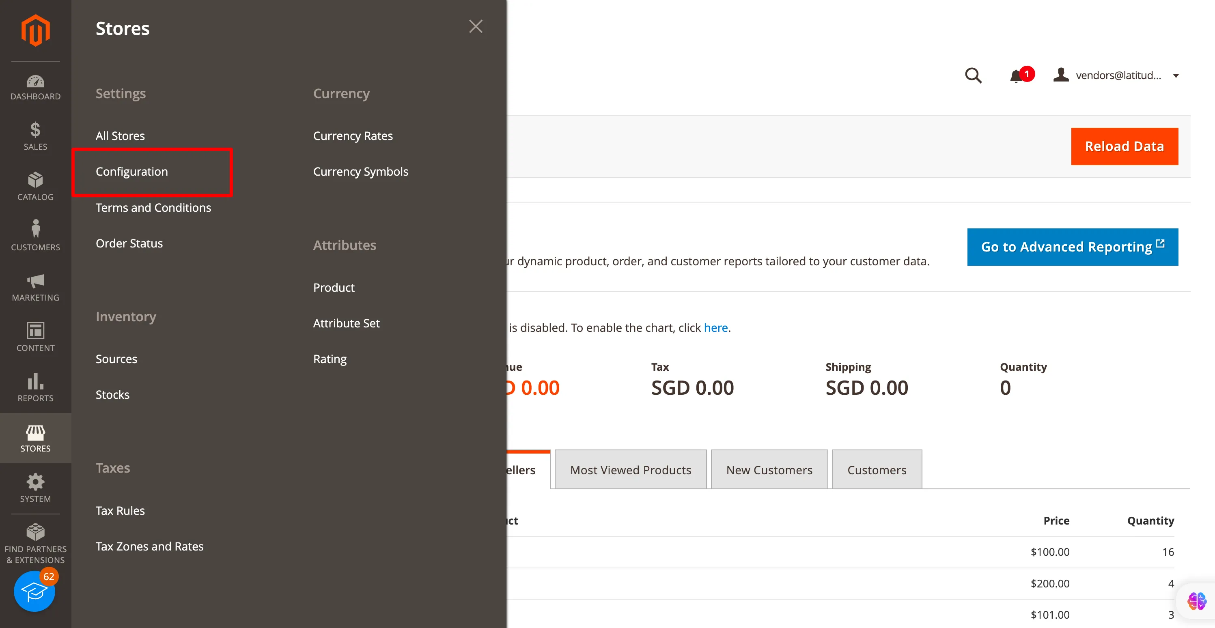Screen dimensions: 1215x628
Task: Click the graduation cap help badge
Action: click(34, 592)
